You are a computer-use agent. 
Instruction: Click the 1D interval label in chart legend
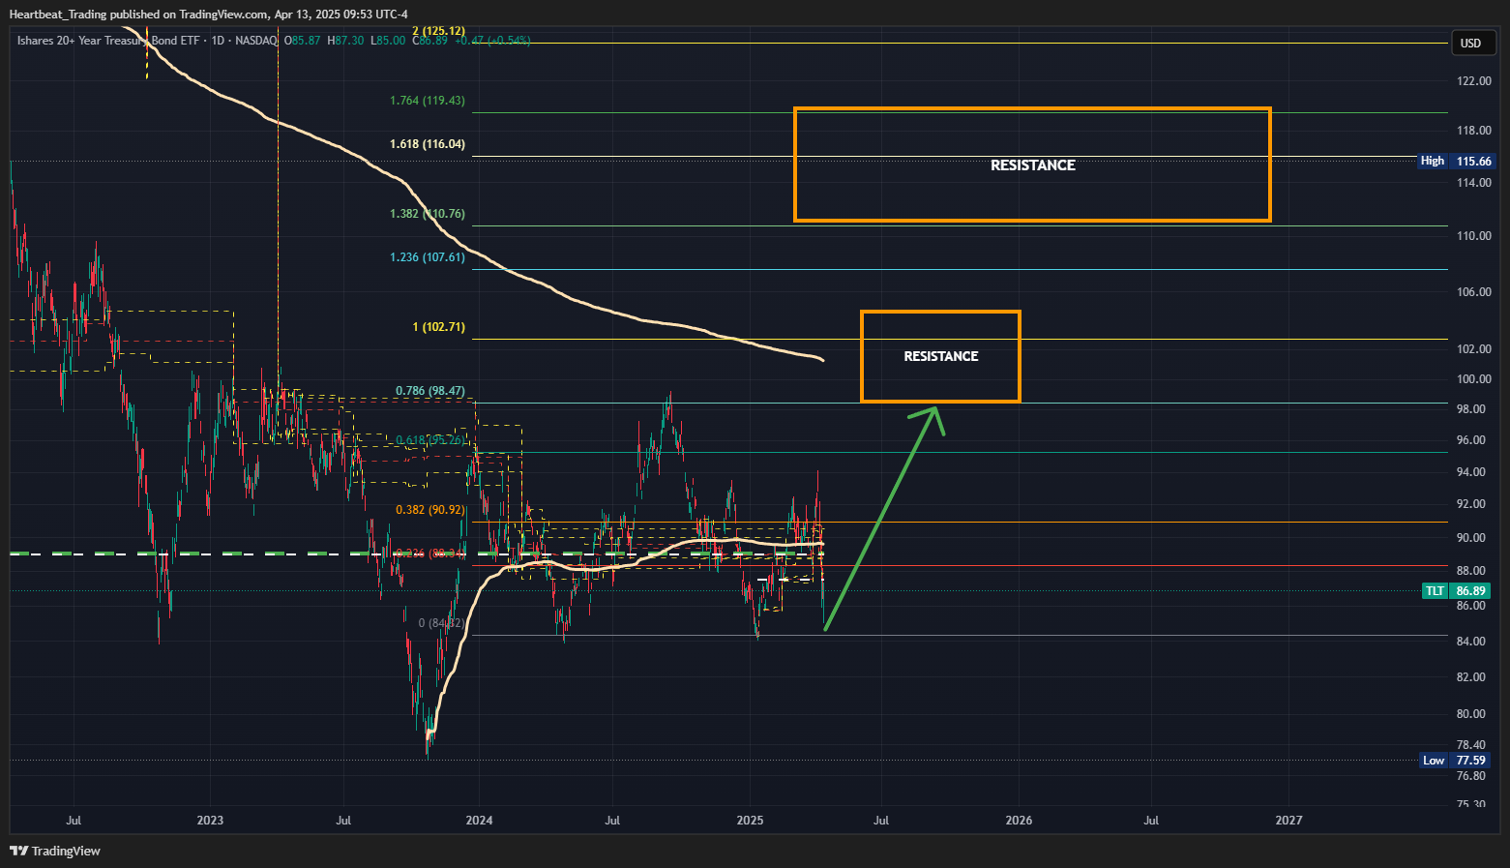click(x=218, y=41)
